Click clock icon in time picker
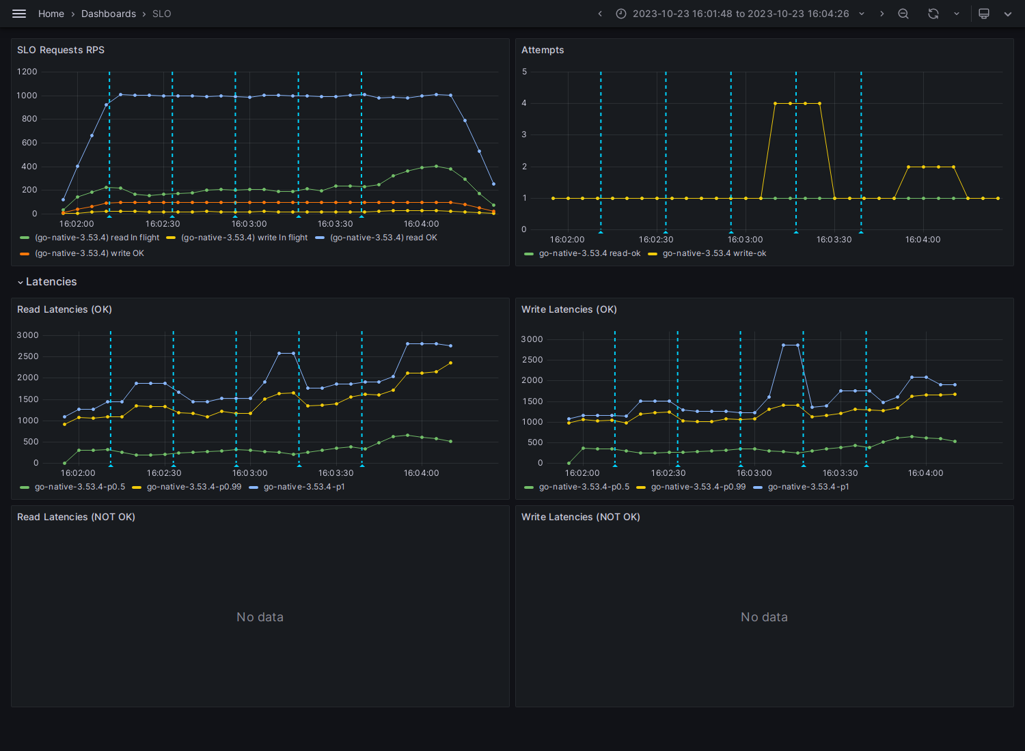Image resolution: width=1025 pixels, height=751 pixels. coord(621,14)
